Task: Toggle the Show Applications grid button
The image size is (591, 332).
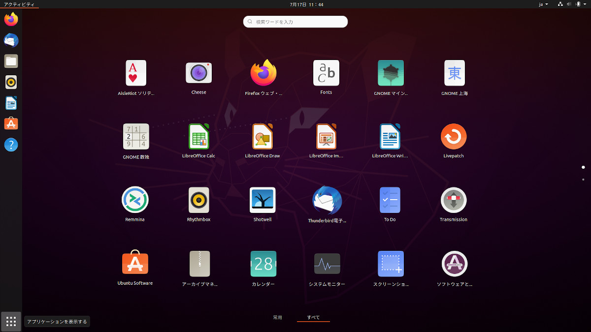Action: click(11, 321)
